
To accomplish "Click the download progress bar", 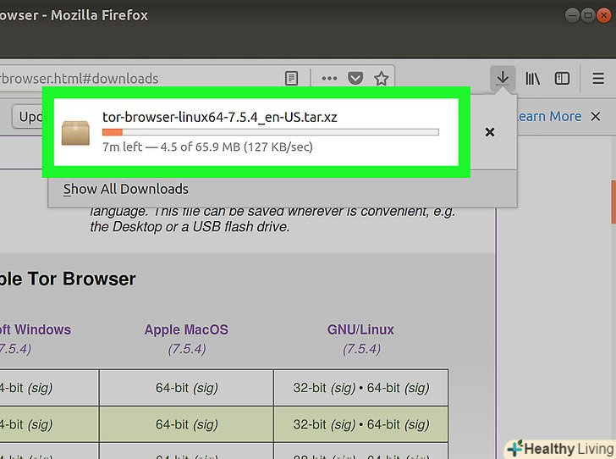I will (270, 132).
